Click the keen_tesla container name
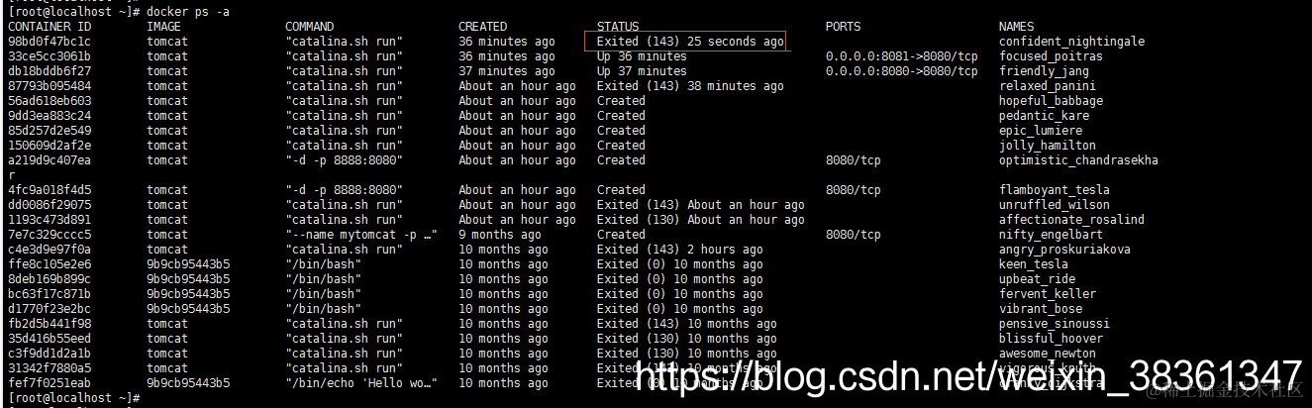This screenshot has width=1312, height=408. coord(1034,264)
